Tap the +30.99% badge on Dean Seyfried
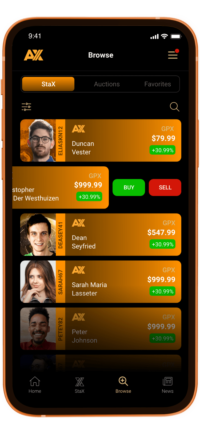 pyautogui.click(x=162, y=244)
